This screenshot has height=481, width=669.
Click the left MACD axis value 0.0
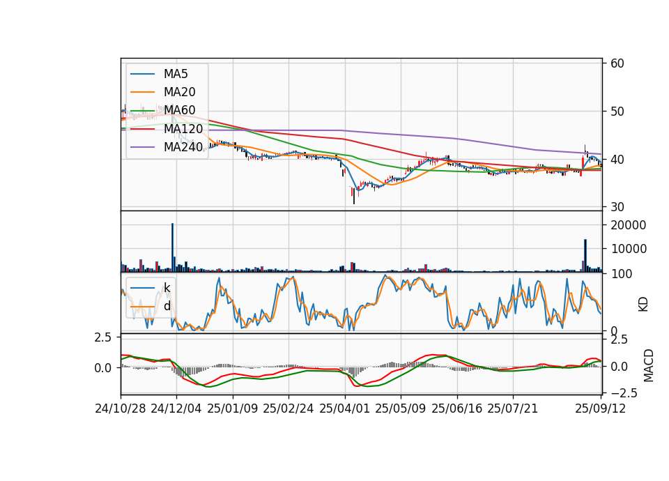tap(102, 368)
